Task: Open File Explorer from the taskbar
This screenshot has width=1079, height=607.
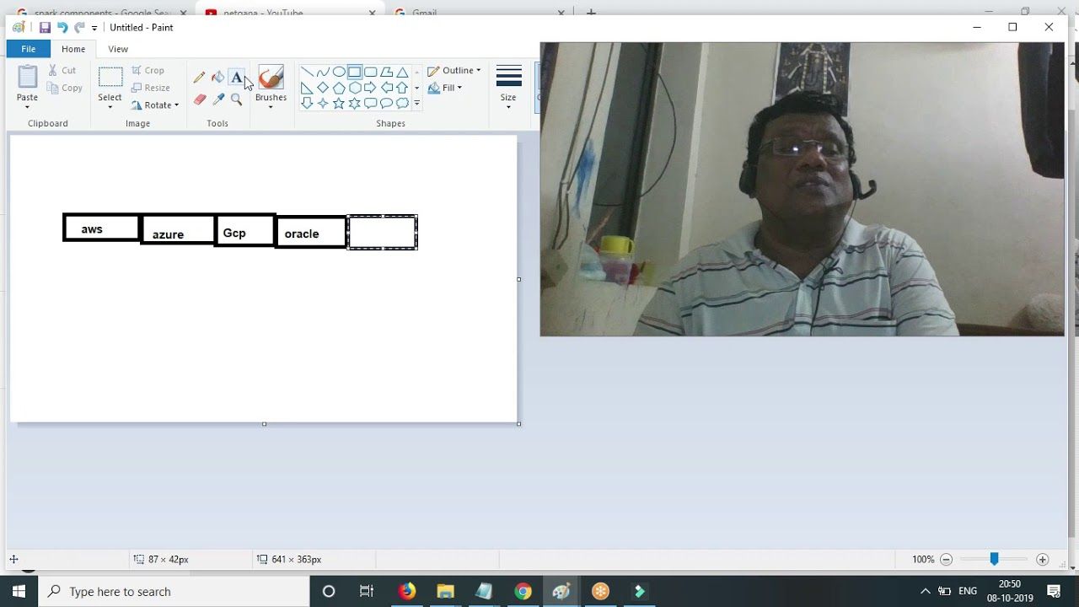Action: pyautogui.click(x=445, y=592)
